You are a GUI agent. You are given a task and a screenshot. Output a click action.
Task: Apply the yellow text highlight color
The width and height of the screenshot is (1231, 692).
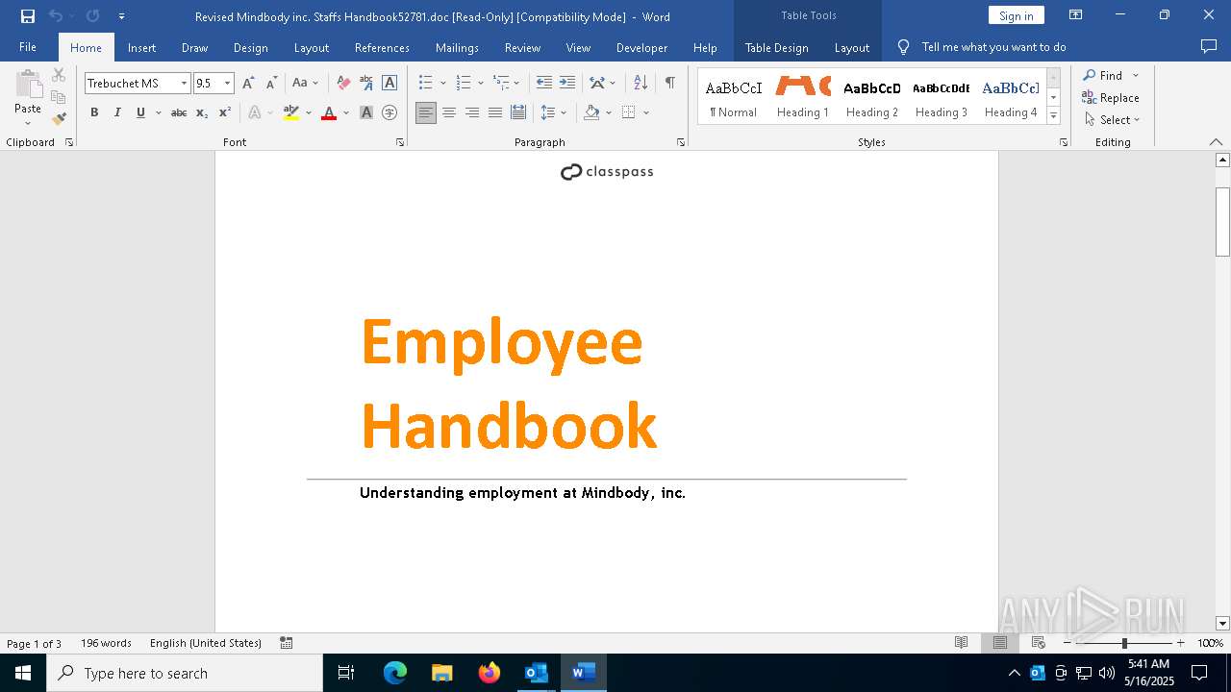pos(291,112)
